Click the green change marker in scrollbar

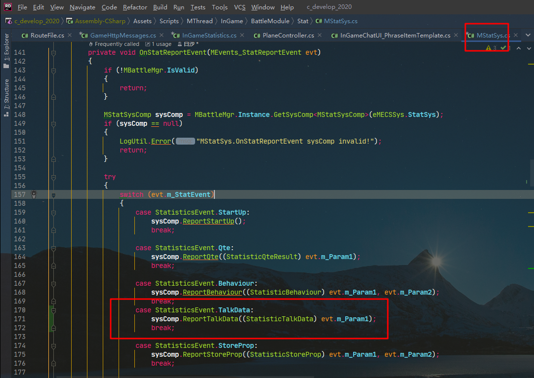(x=531, y=268)
